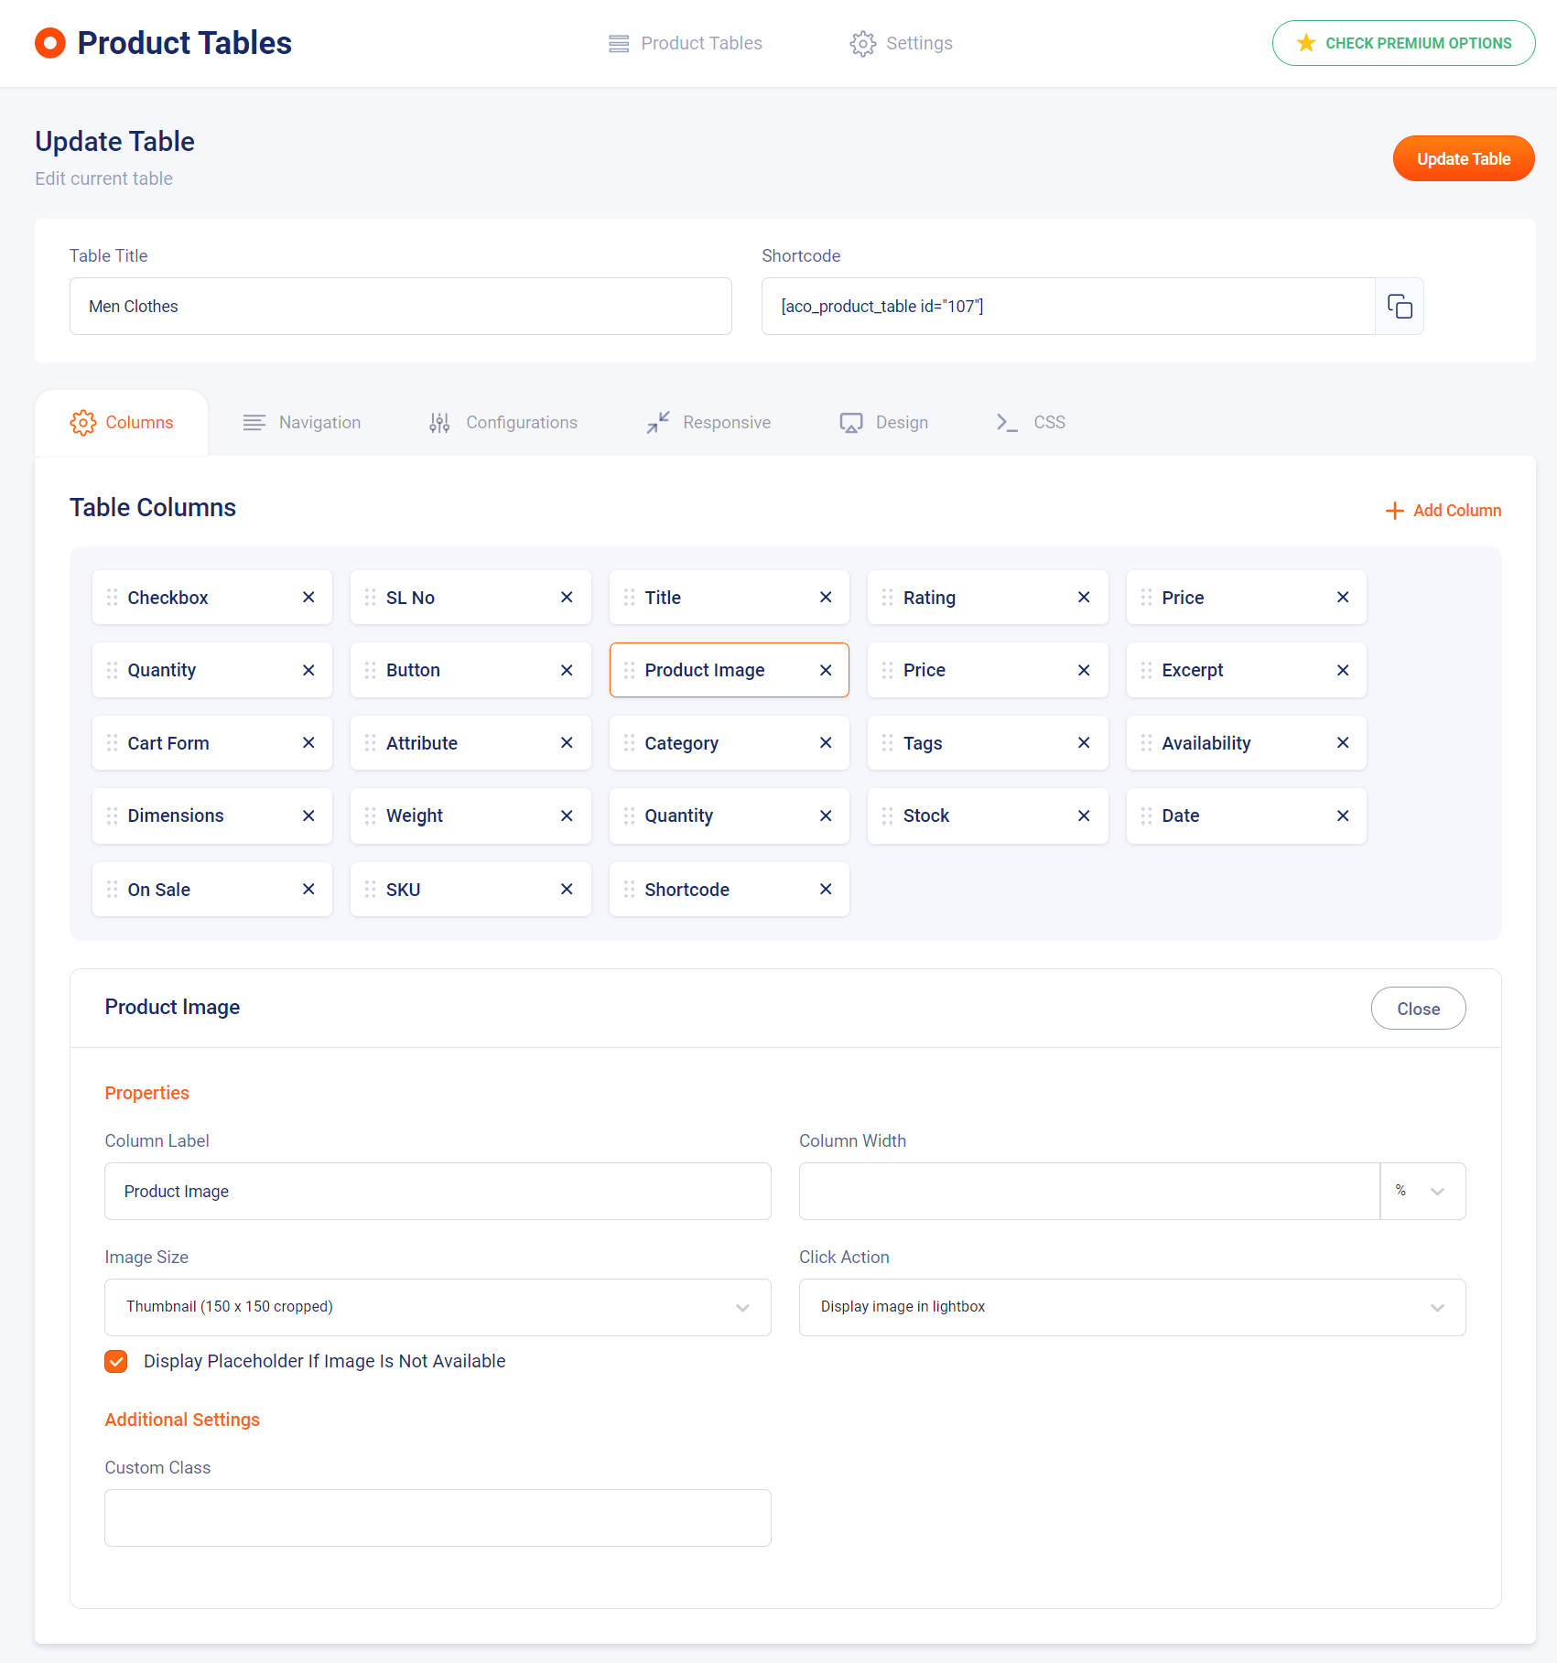This screenshot has width=1557, height=1663.
Task: Click the Shortcode text field
Action: [x=1068, y=307]
